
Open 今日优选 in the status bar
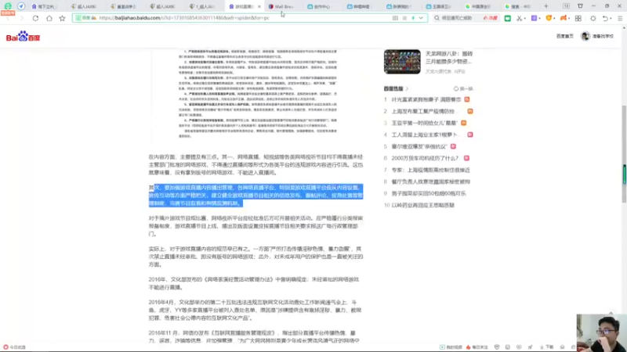(14, 347)
